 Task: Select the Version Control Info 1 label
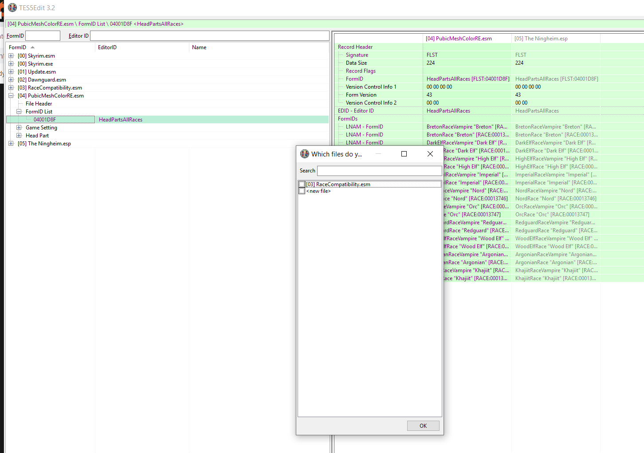click(x=371, y=87)
